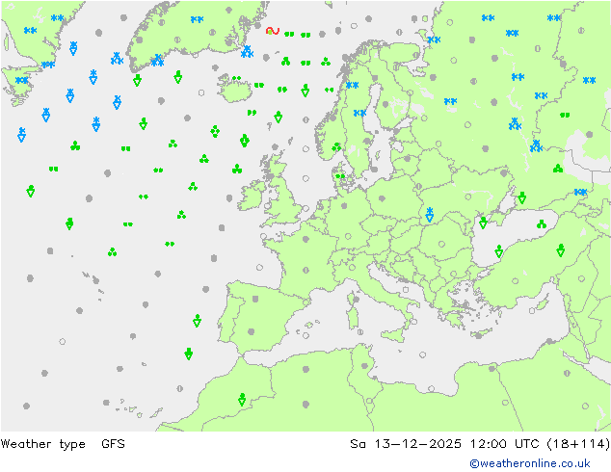Click the red wave symbol north of Iceland

click(273, 31)
